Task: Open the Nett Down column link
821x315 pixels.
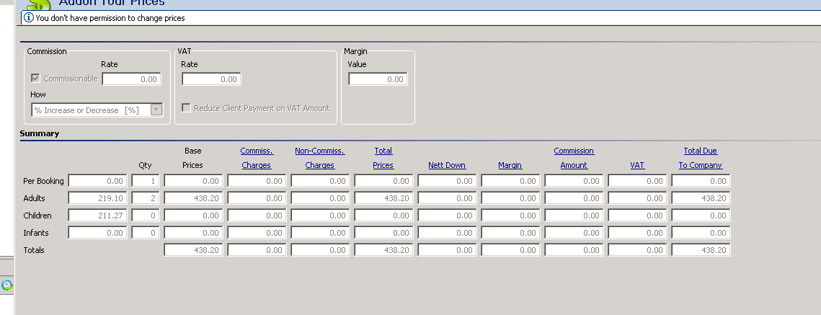Action: point(447,165)
